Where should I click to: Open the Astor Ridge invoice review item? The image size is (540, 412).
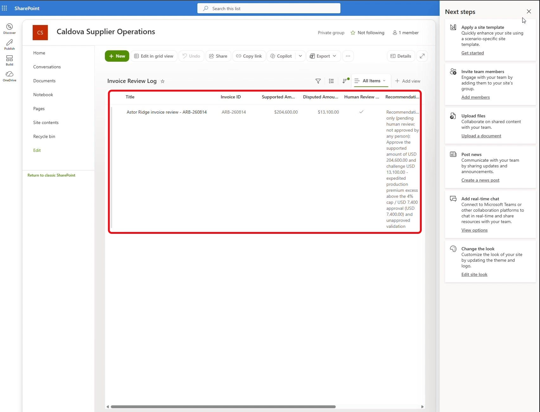[167, 112]
